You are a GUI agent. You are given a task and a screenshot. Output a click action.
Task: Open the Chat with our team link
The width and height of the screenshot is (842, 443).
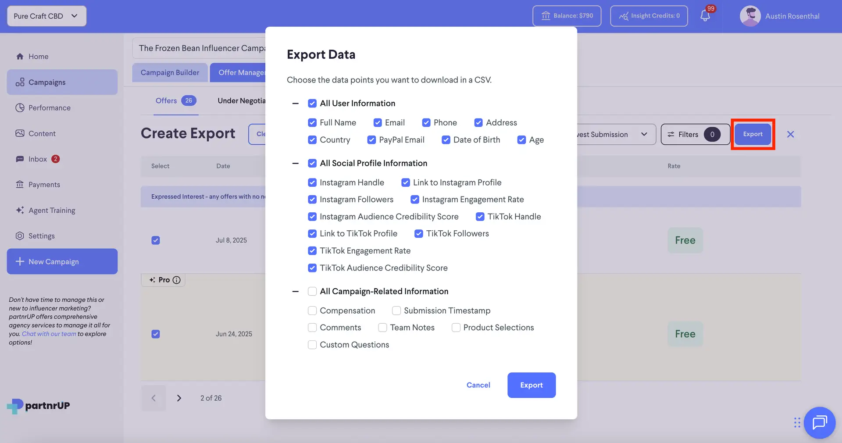(49, 333)
